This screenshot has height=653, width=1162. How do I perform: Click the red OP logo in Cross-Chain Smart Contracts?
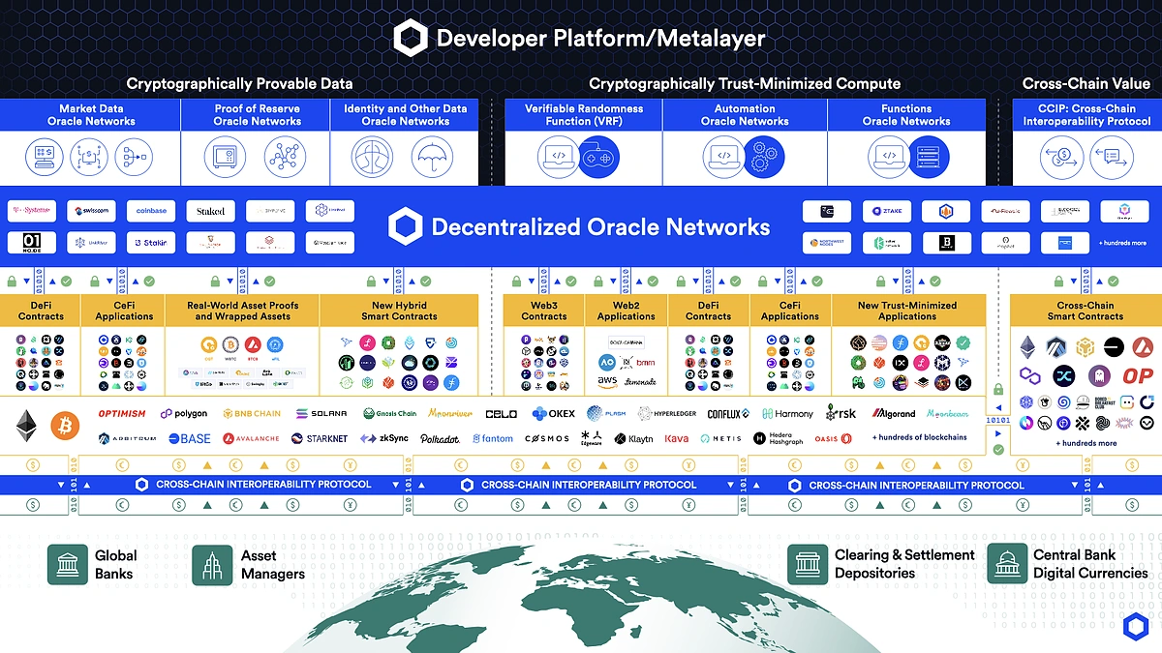click(x=1137, y=375)
